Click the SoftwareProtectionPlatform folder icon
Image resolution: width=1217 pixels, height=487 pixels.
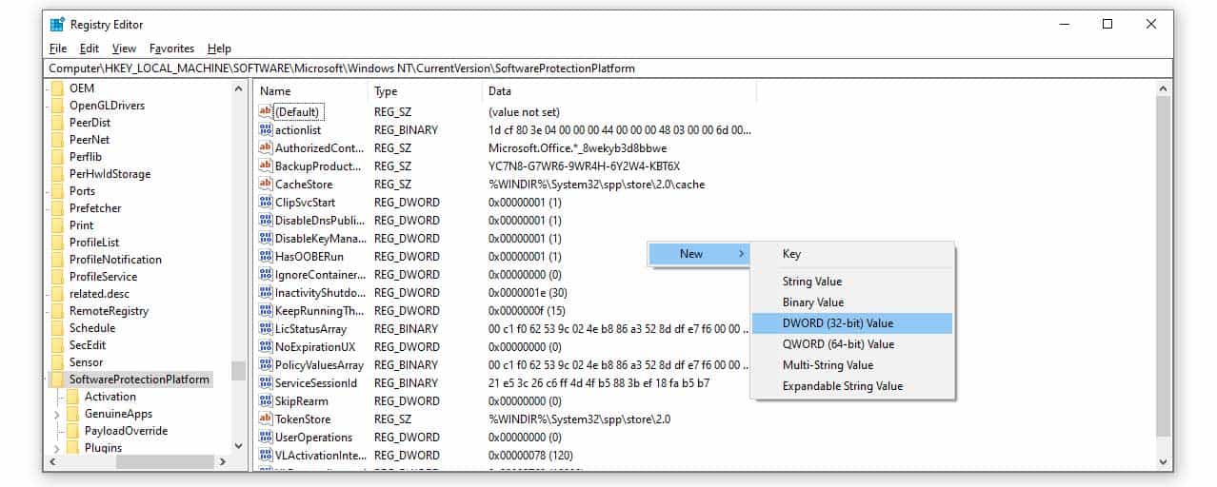point(57,380)
